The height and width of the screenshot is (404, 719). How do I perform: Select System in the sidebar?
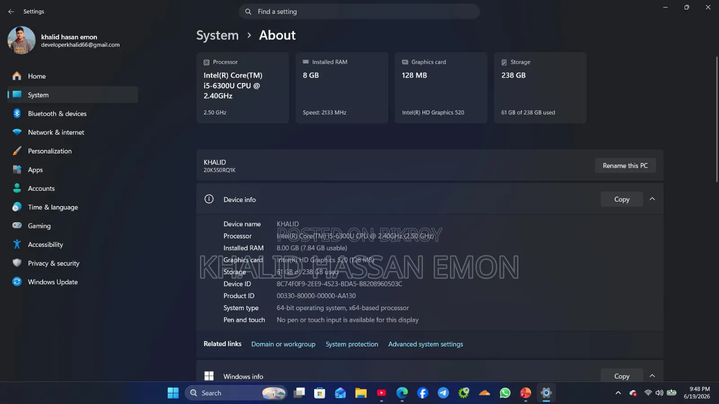click(x=73, y=95)
